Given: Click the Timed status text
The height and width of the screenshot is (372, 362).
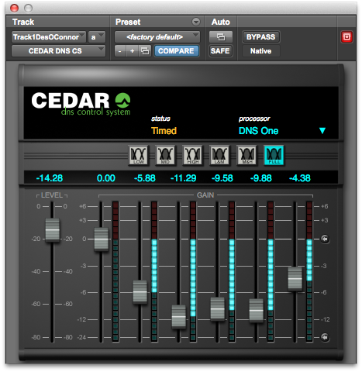Looking at the screenshot, I should click(164, 131).
